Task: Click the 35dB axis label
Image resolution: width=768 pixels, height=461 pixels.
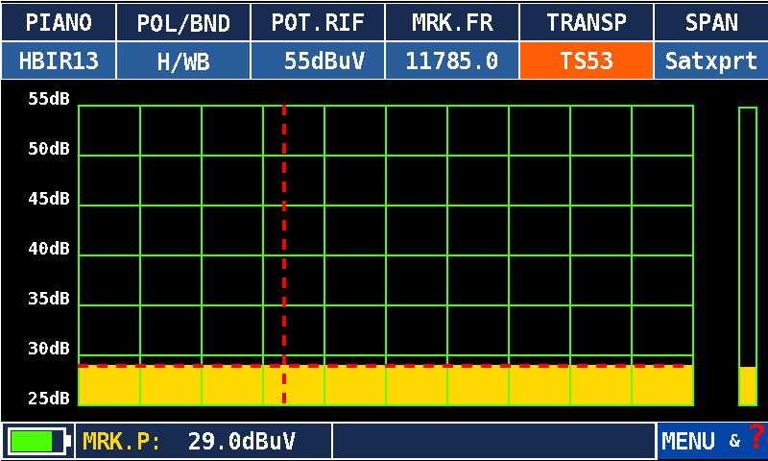Action: (49, 299)
